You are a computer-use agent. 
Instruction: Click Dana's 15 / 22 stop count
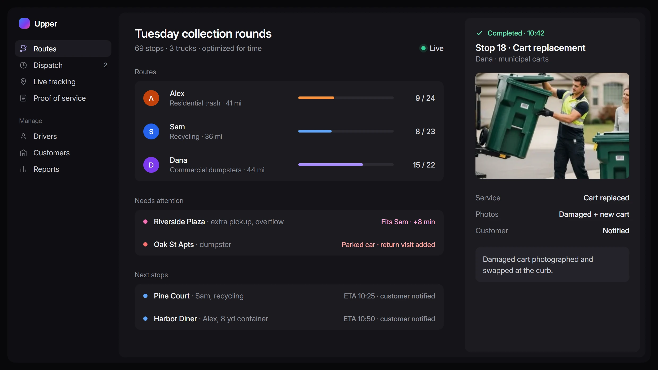coord(424,165)
